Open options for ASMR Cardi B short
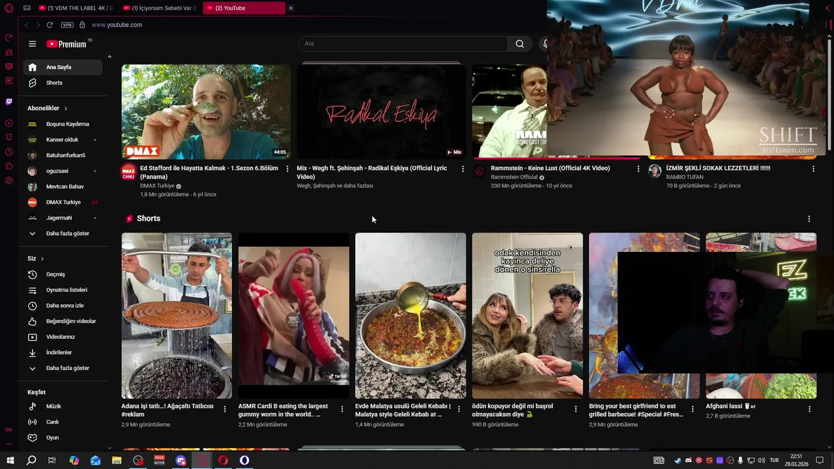 342,409
